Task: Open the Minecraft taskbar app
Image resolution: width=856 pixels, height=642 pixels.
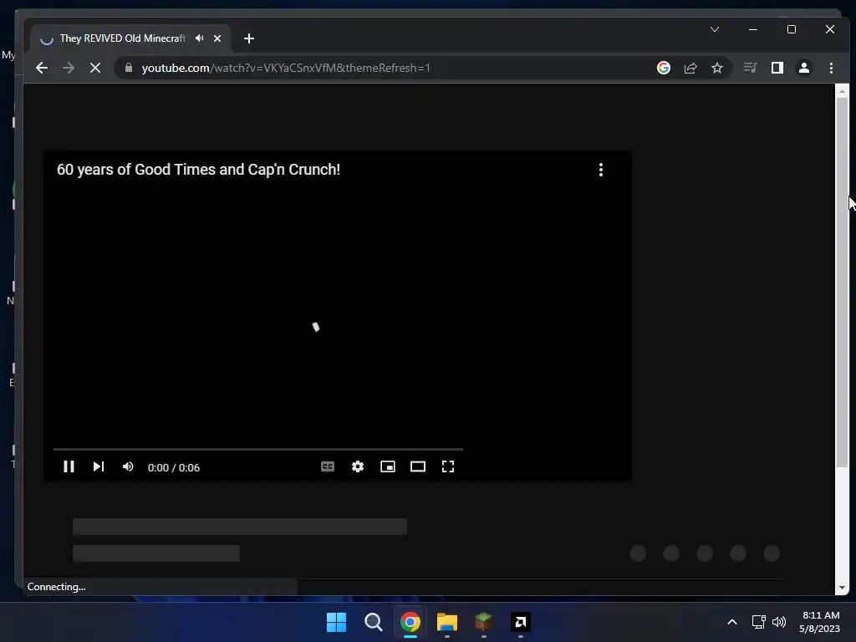Action: coord(484,622)
